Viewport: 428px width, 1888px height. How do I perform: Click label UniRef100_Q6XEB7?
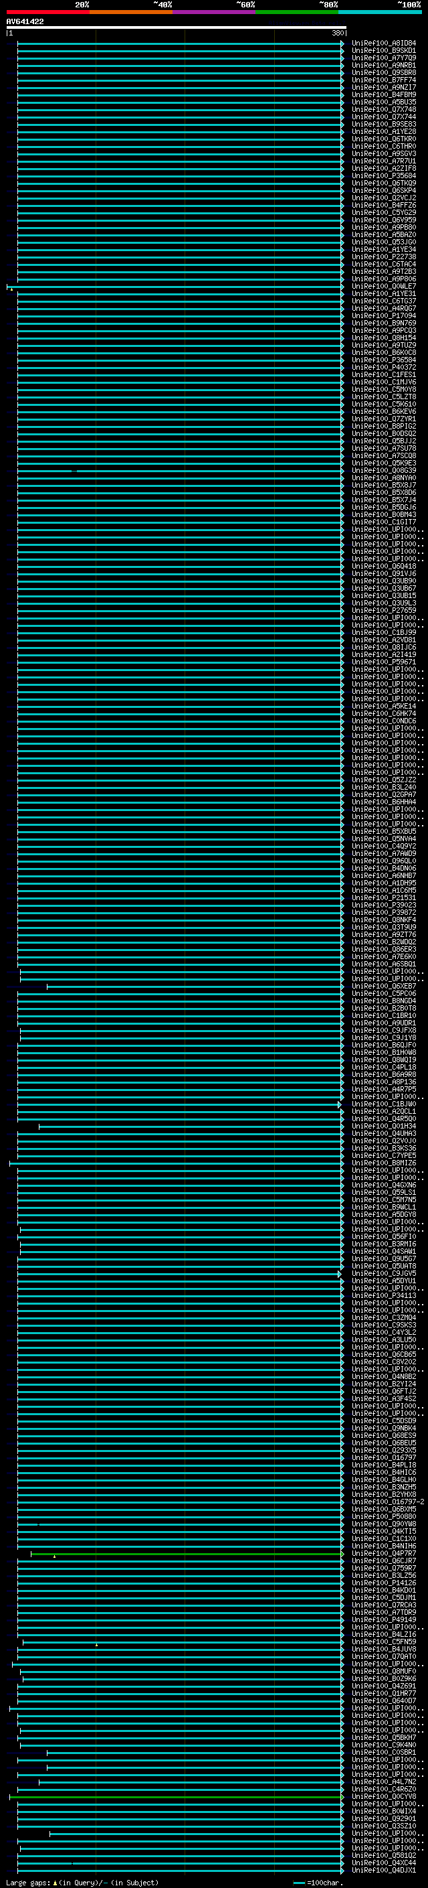pyautogui.click(x=384, y=987)
